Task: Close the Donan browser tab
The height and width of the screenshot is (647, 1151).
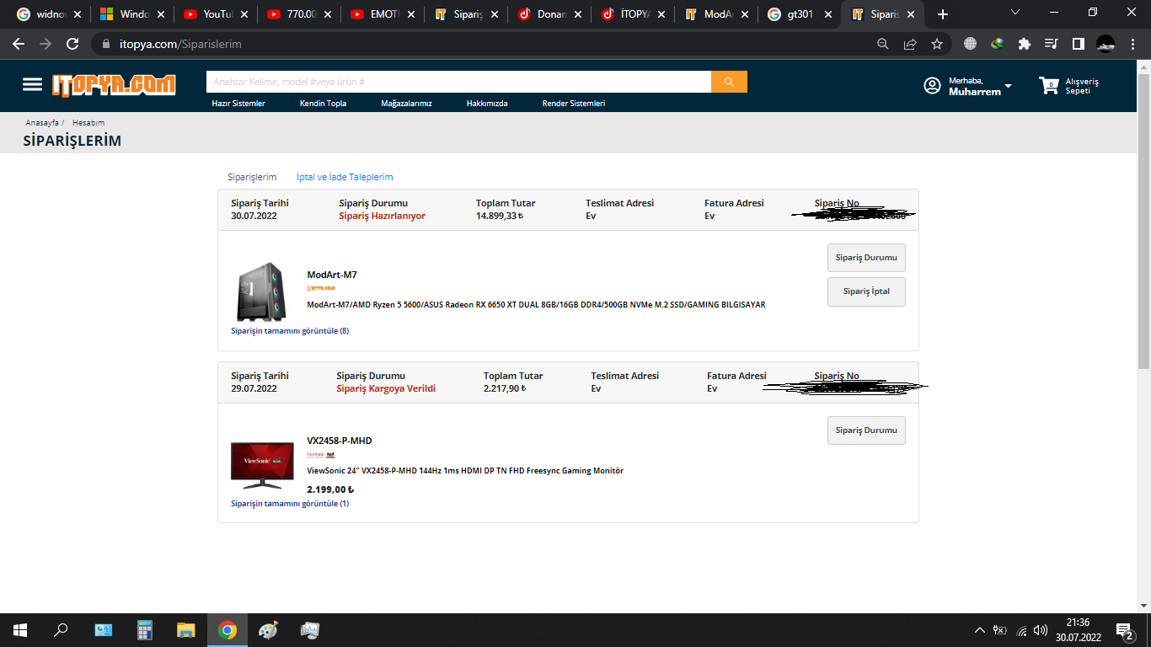Action: point(578,14)
